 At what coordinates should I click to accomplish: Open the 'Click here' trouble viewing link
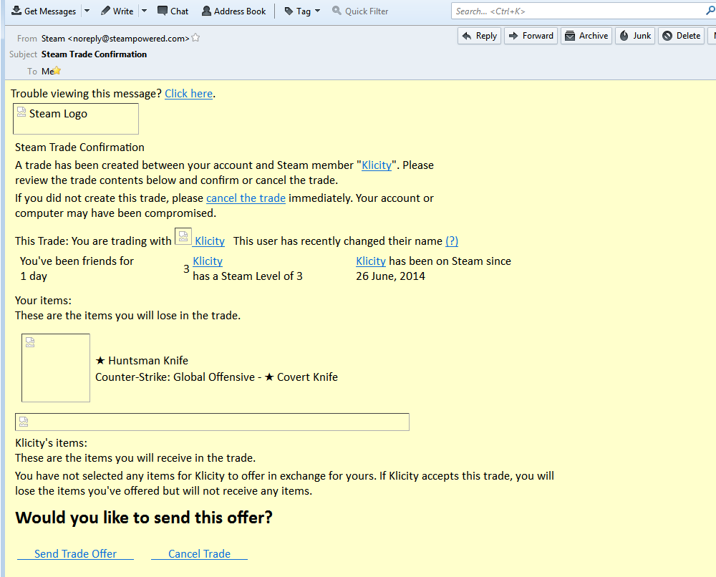(188, 94)
